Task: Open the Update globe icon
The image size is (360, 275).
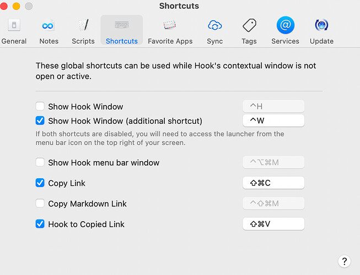Action: pos(321,25)
